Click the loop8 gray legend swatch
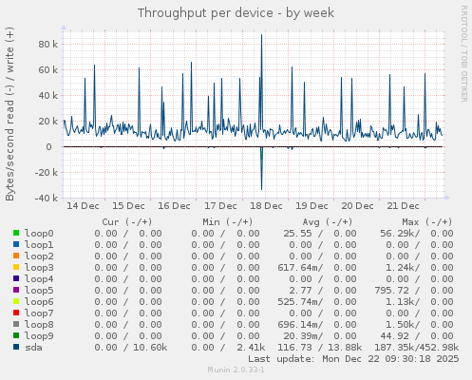The height and width of the screenshot is (380, 472). [16, 324]
